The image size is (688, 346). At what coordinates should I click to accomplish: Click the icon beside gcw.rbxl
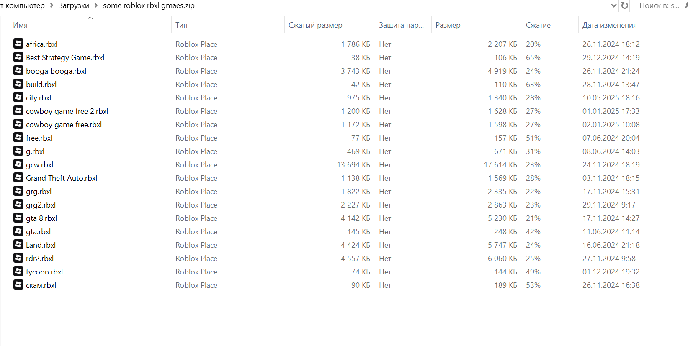tap(18, 164)
